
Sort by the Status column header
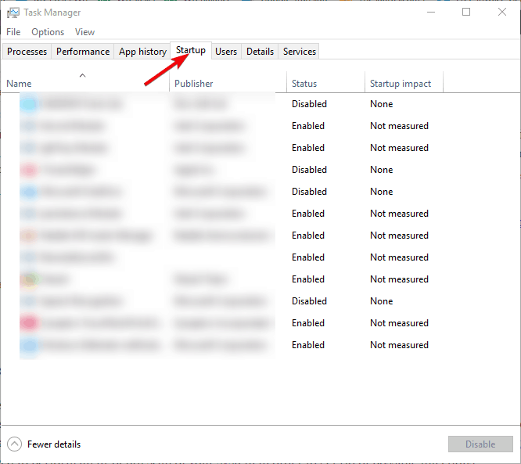pos(325,81)
